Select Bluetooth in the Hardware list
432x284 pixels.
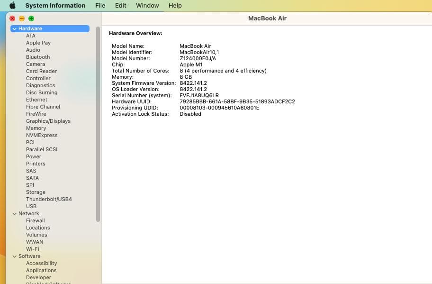pyautogui.click(x=38, y=57)
